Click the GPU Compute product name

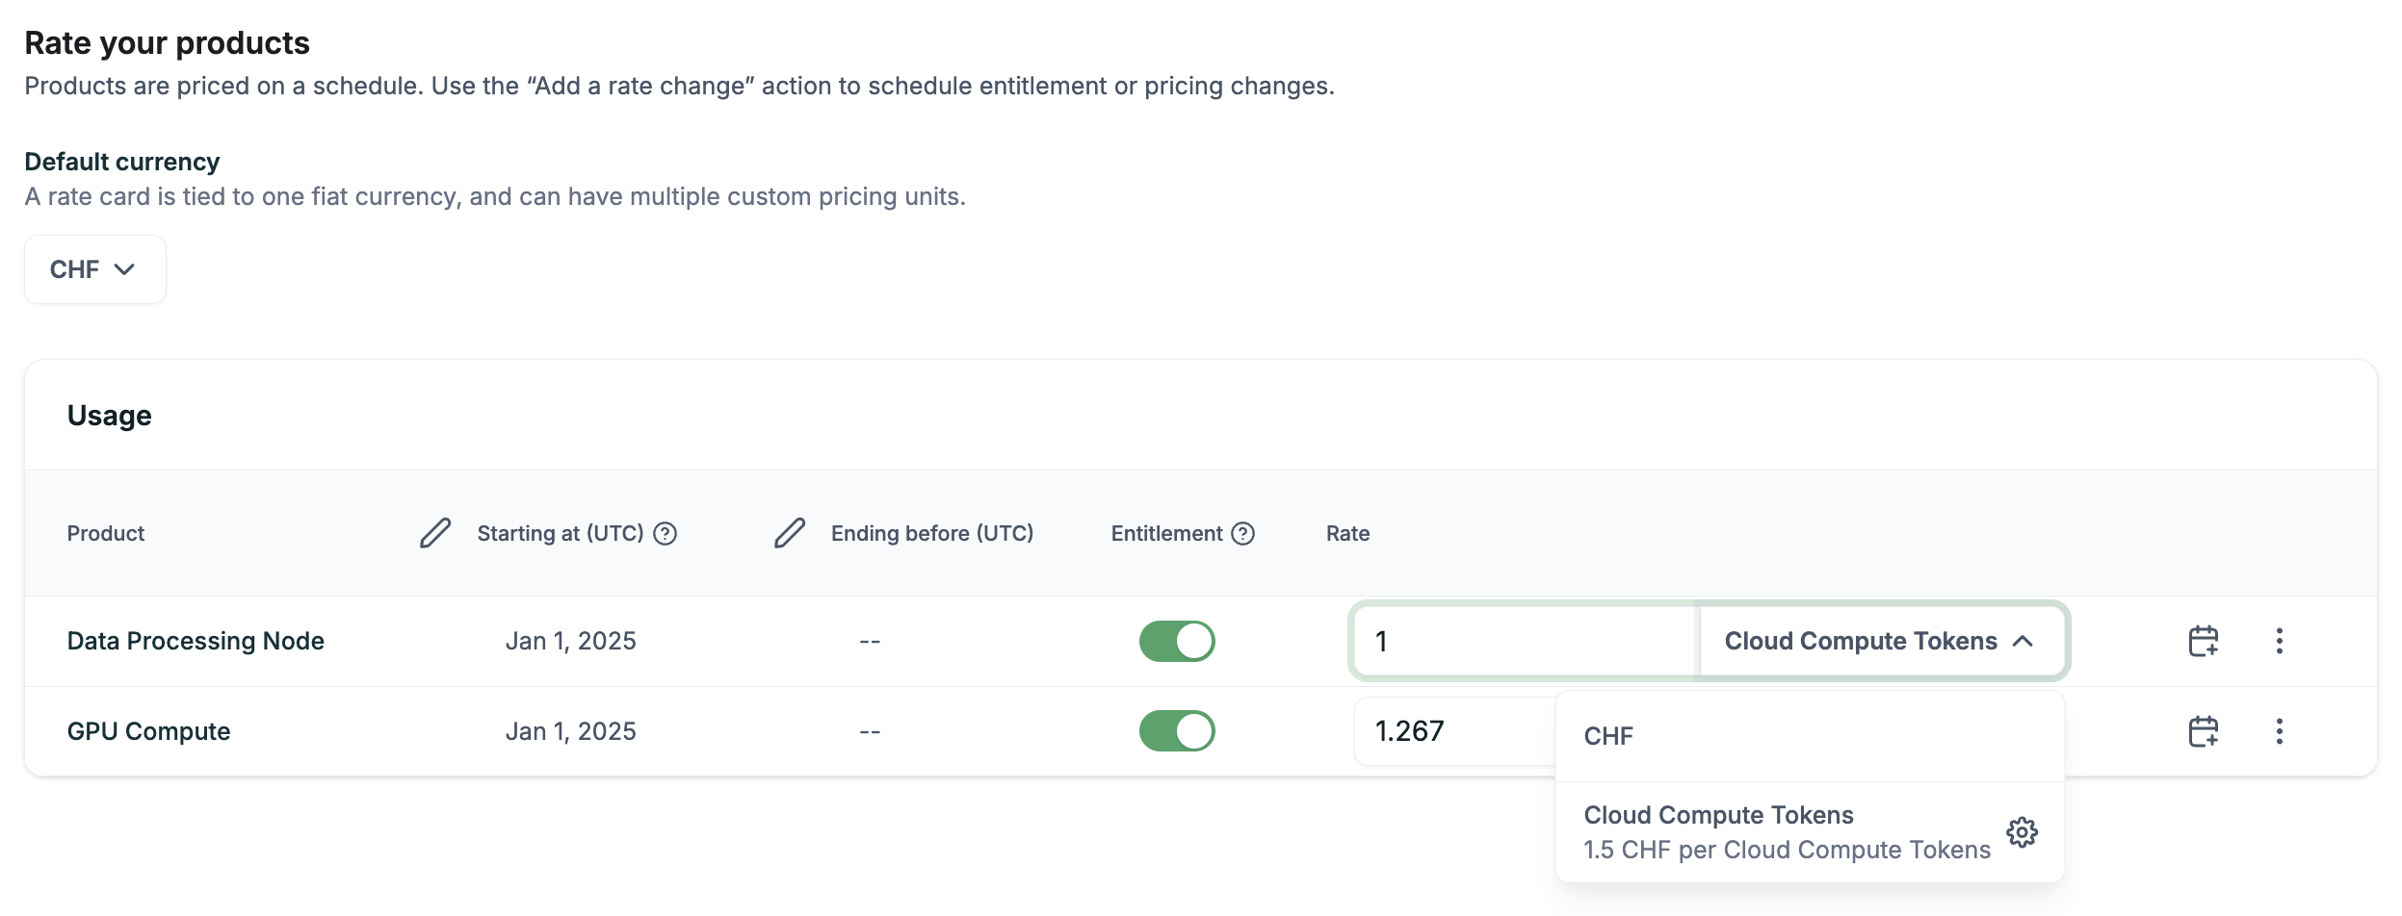[x=148, y=731]
